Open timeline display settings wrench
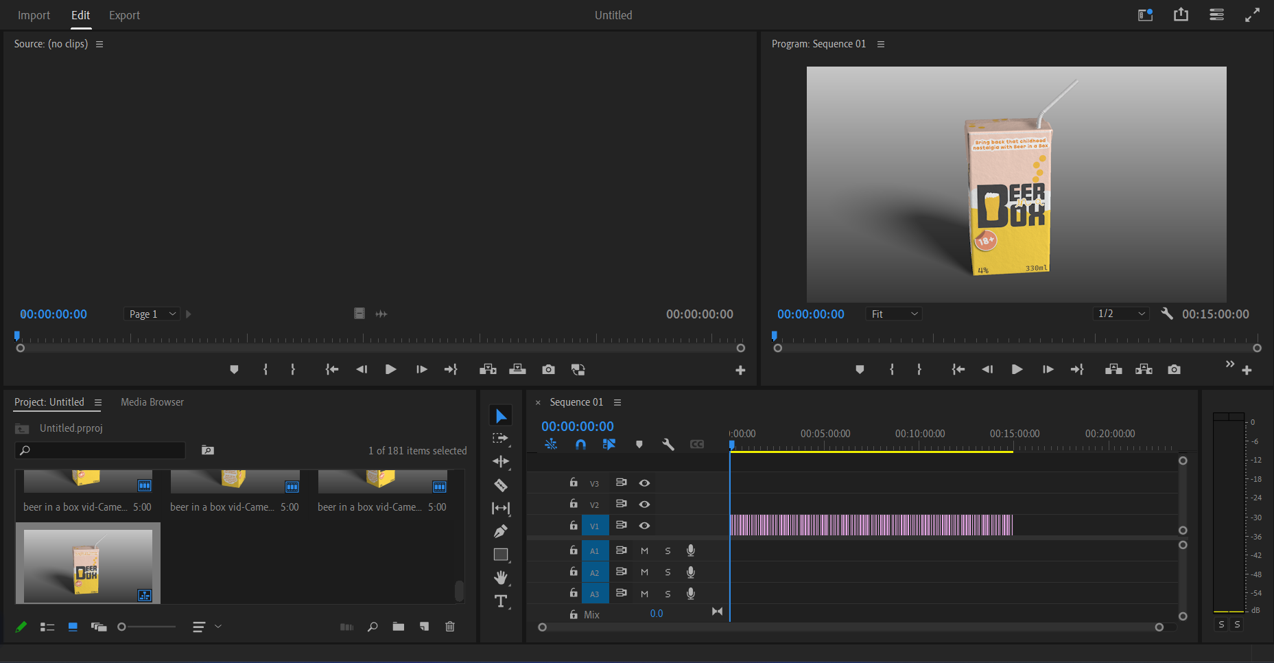This screenshot has width=1274, height=663. (x=668, y=445)
